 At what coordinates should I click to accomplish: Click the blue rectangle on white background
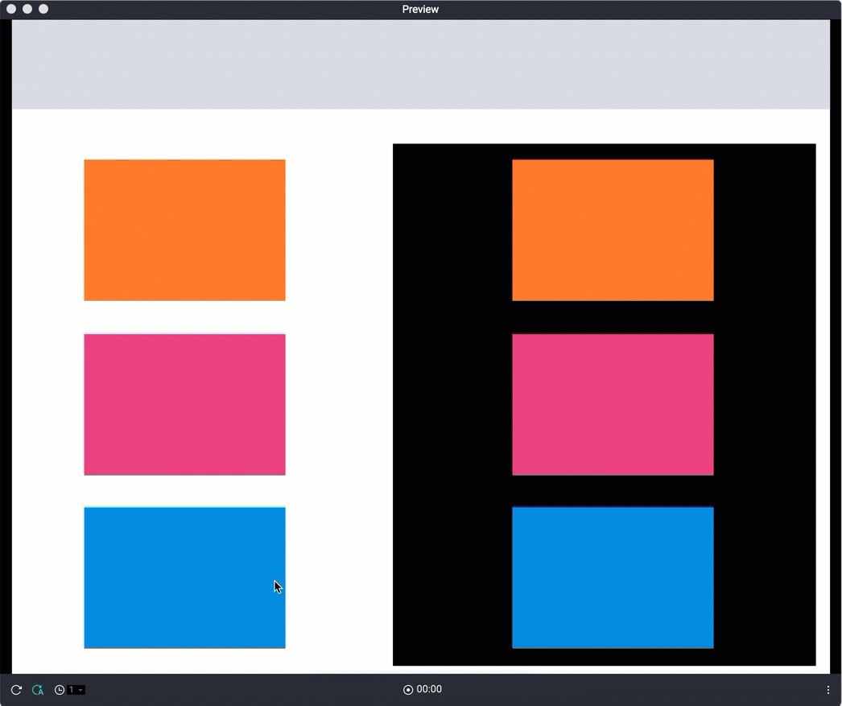[x=184, y=577]
